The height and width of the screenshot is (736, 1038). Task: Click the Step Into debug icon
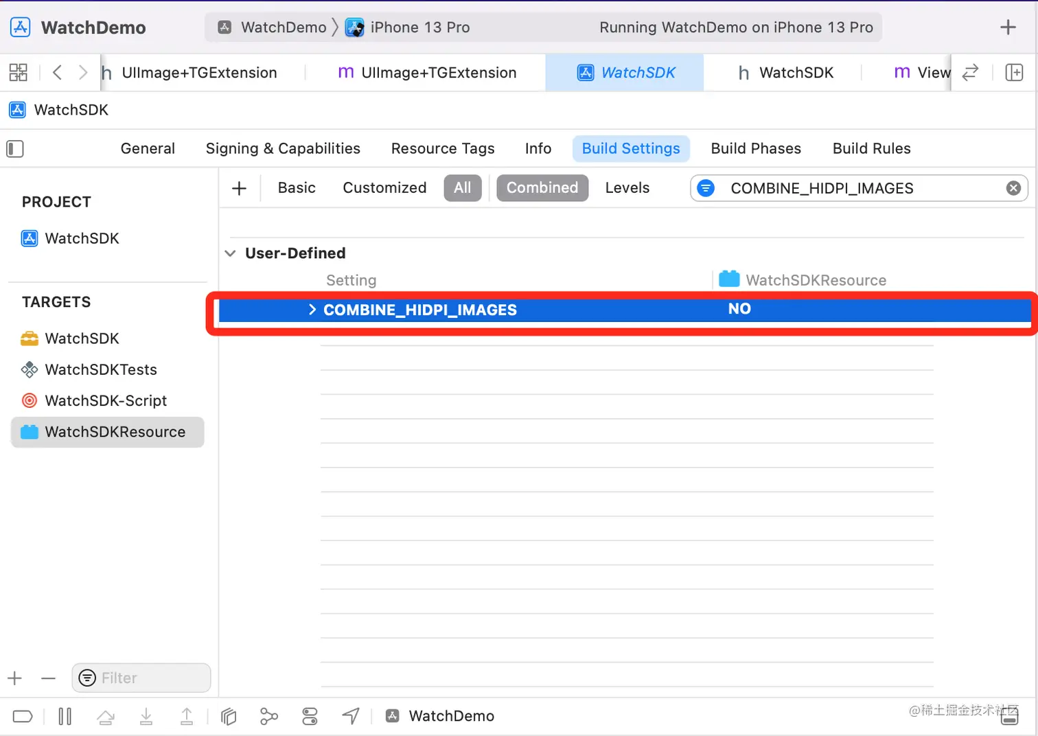pos(146,717)
